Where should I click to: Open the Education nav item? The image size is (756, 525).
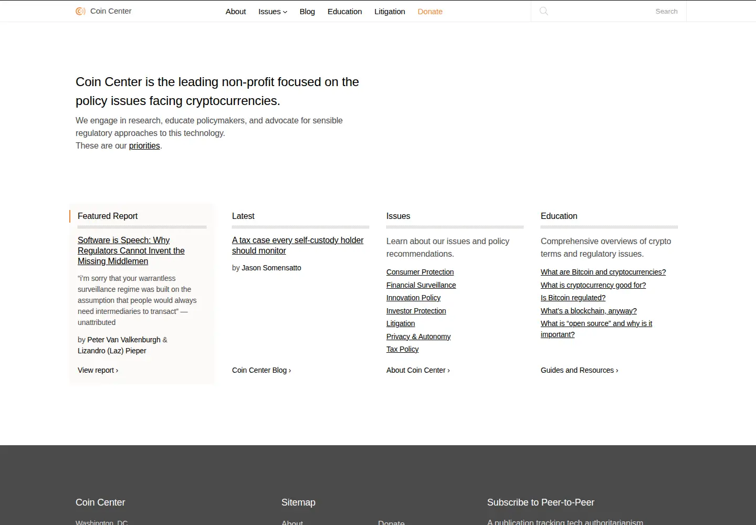click(x=344, y=12)
